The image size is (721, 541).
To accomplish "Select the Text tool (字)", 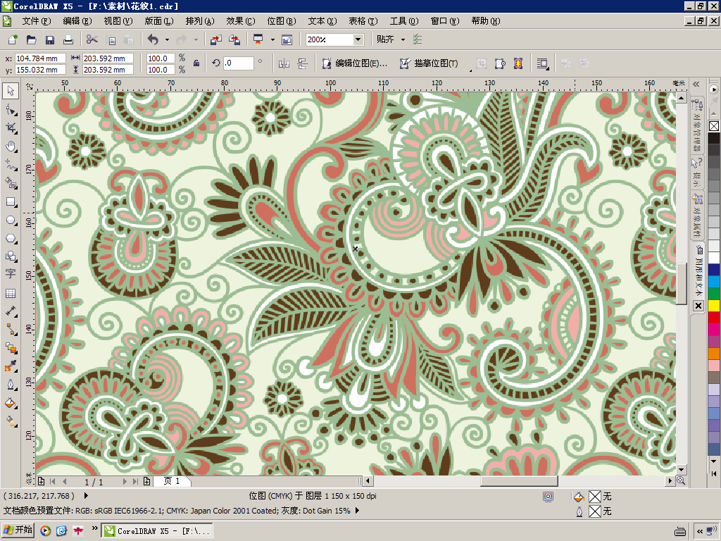I will (x=11, y=274).
